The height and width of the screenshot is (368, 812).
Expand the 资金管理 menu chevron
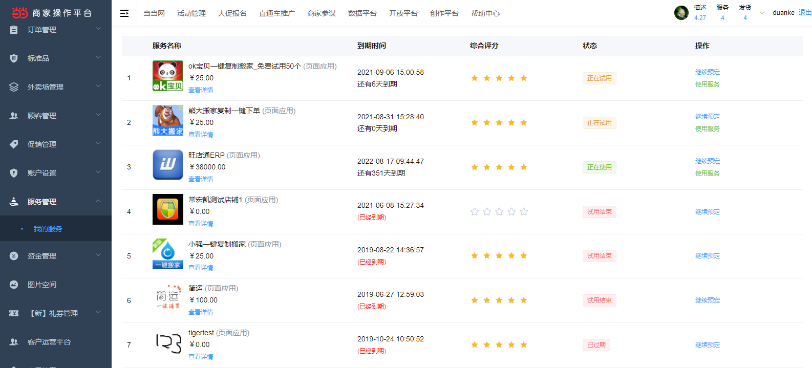coord(98,255)
